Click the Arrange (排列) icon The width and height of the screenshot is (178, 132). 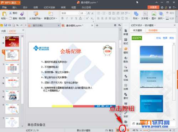point(161,14)
